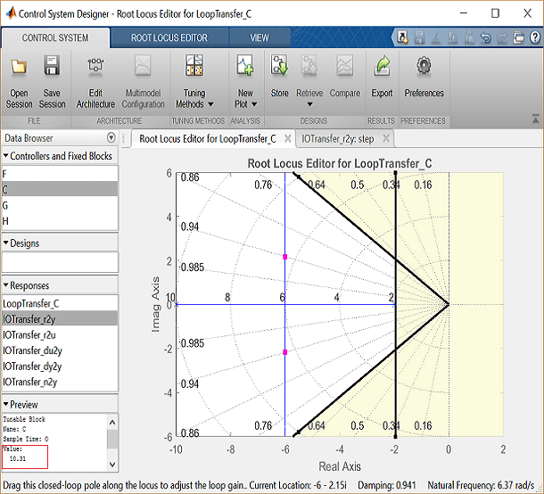Open Edit Architecture block diagram tool
544x494 pixels.
tap(95, 66)
